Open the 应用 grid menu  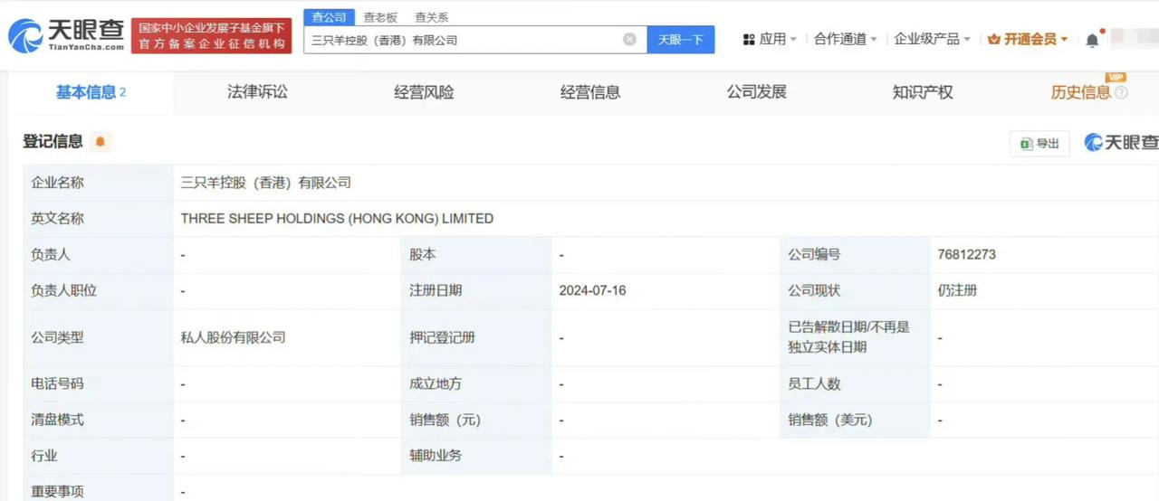(x=770, y=39)
